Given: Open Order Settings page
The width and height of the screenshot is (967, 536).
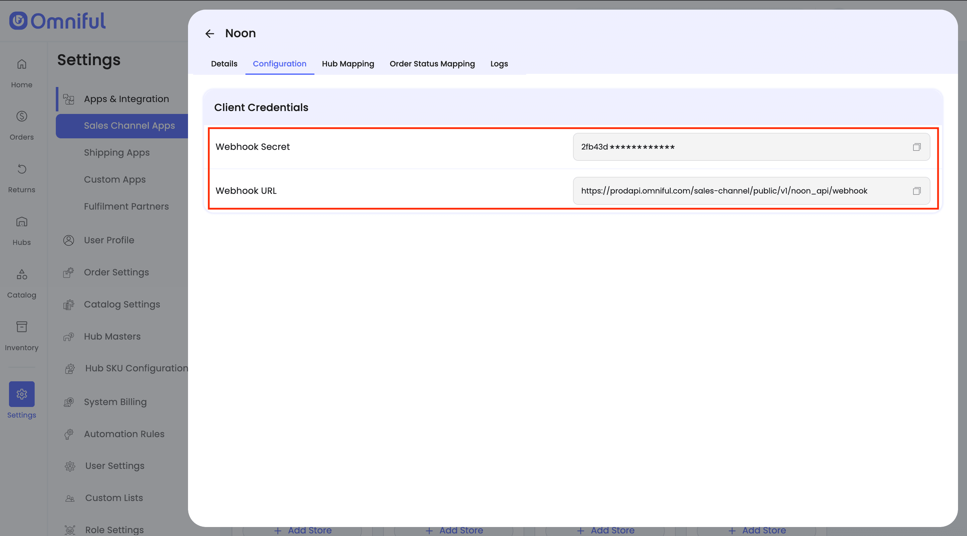Looking at the screenshot, I should pyautogui.click(x=116, y=272).
